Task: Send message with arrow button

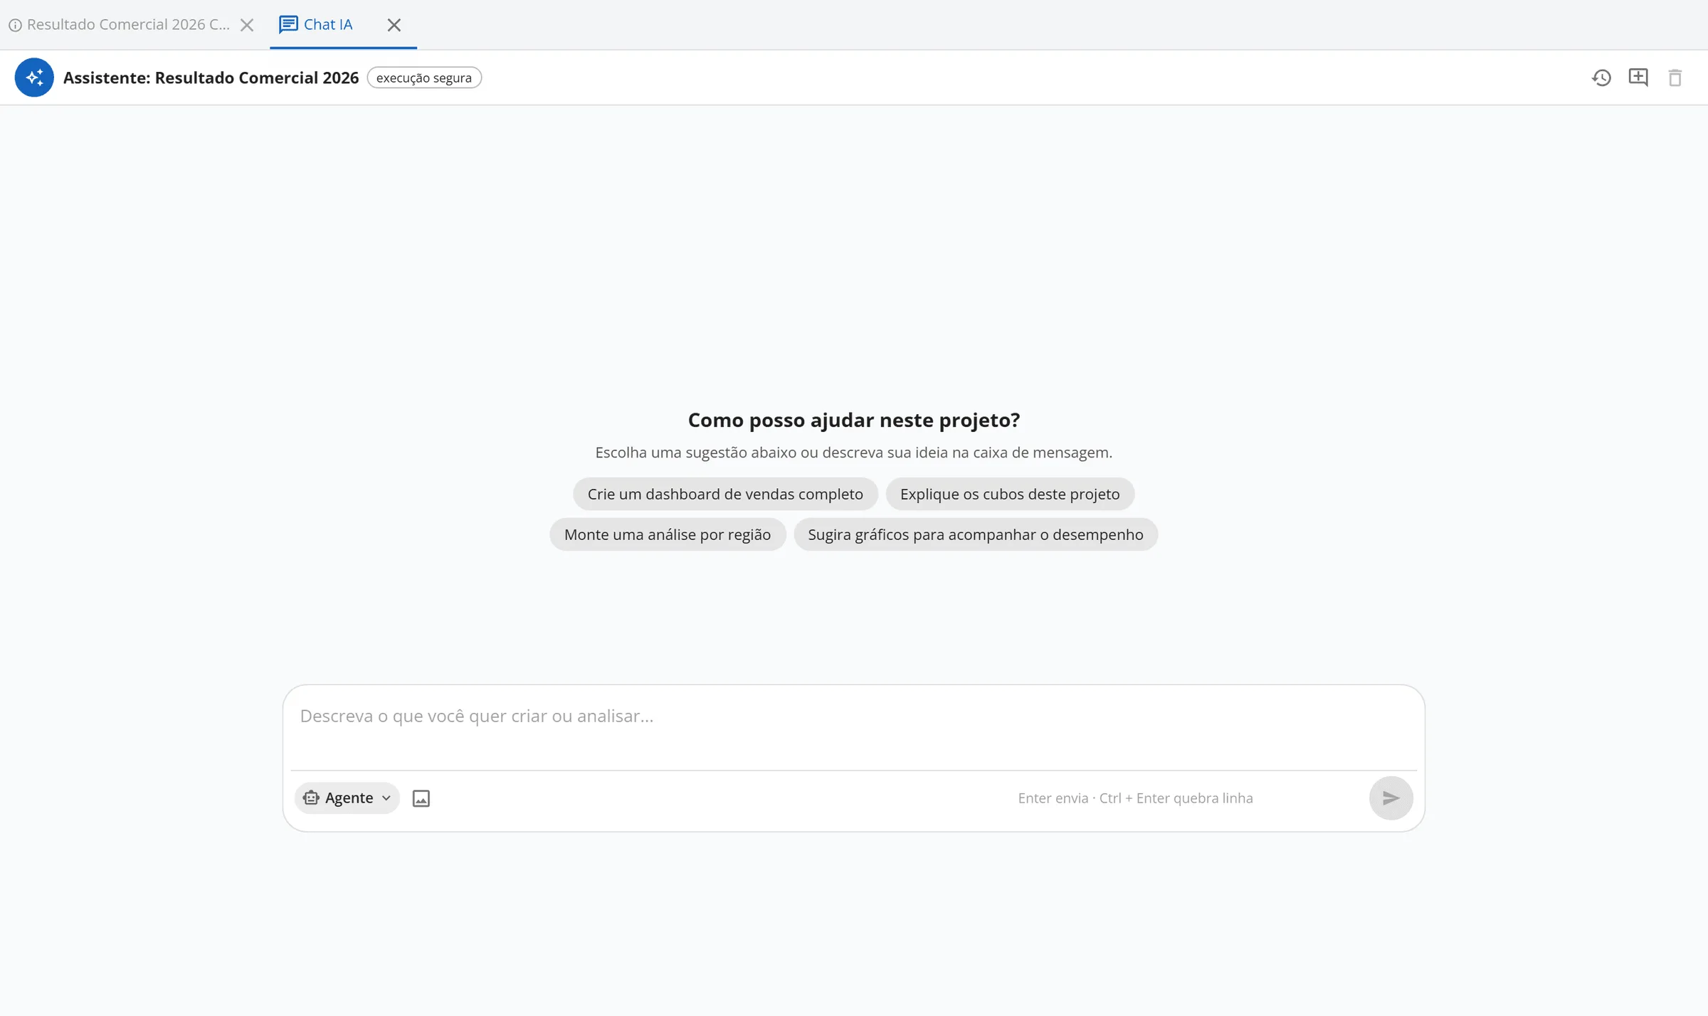Action: [1391, 798]
